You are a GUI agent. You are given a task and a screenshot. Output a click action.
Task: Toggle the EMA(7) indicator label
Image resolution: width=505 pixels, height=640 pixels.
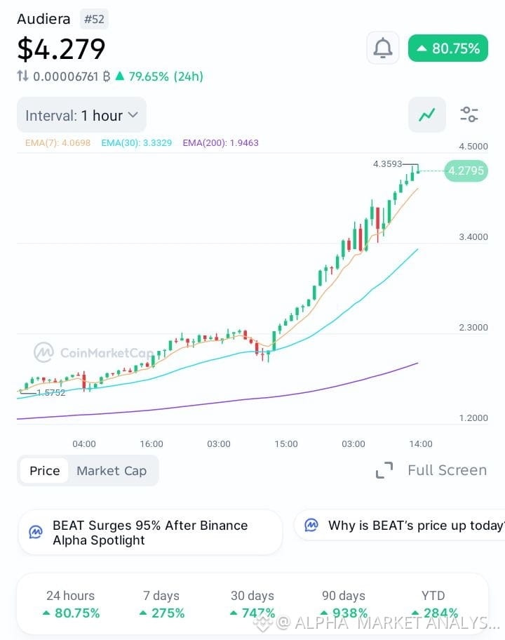58,143
